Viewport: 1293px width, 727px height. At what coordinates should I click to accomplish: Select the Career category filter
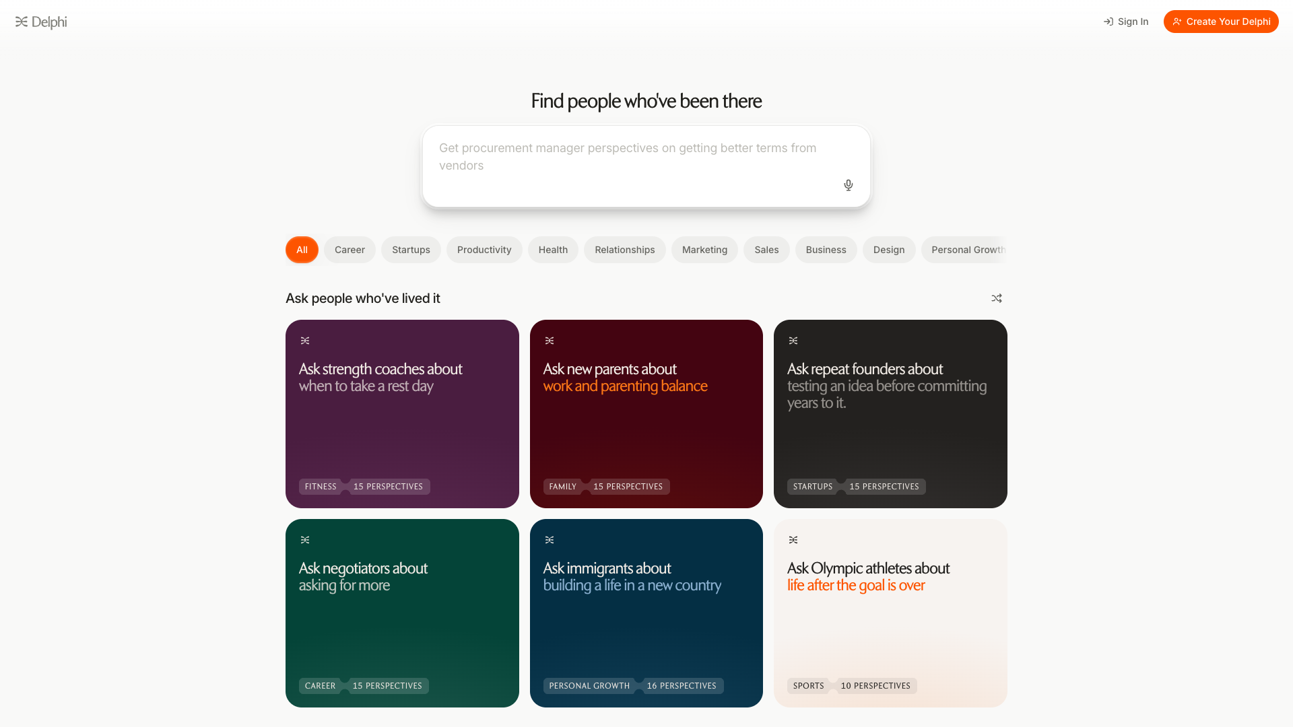click(x=350, y=250)
